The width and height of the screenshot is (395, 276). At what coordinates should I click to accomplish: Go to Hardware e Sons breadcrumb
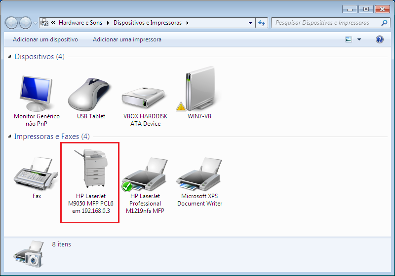(x=80, y=23)
